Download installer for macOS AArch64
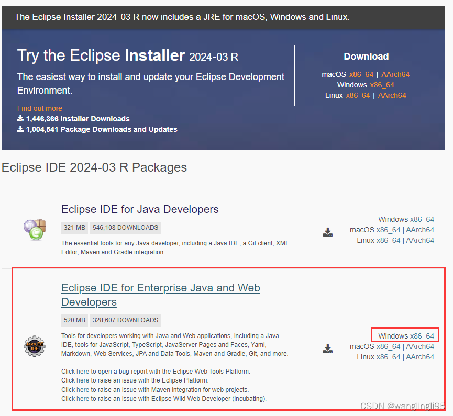The height and width of the screenshot is (416, 453). pyautogui.click(x=395, y=74)
